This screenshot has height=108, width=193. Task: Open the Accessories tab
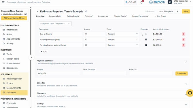pos(103,16)
